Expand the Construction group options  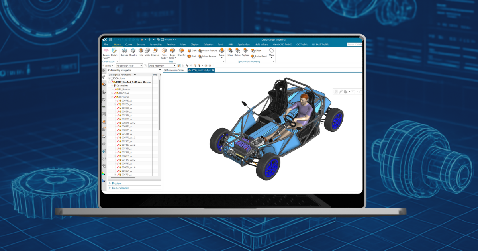pos(117,62)
